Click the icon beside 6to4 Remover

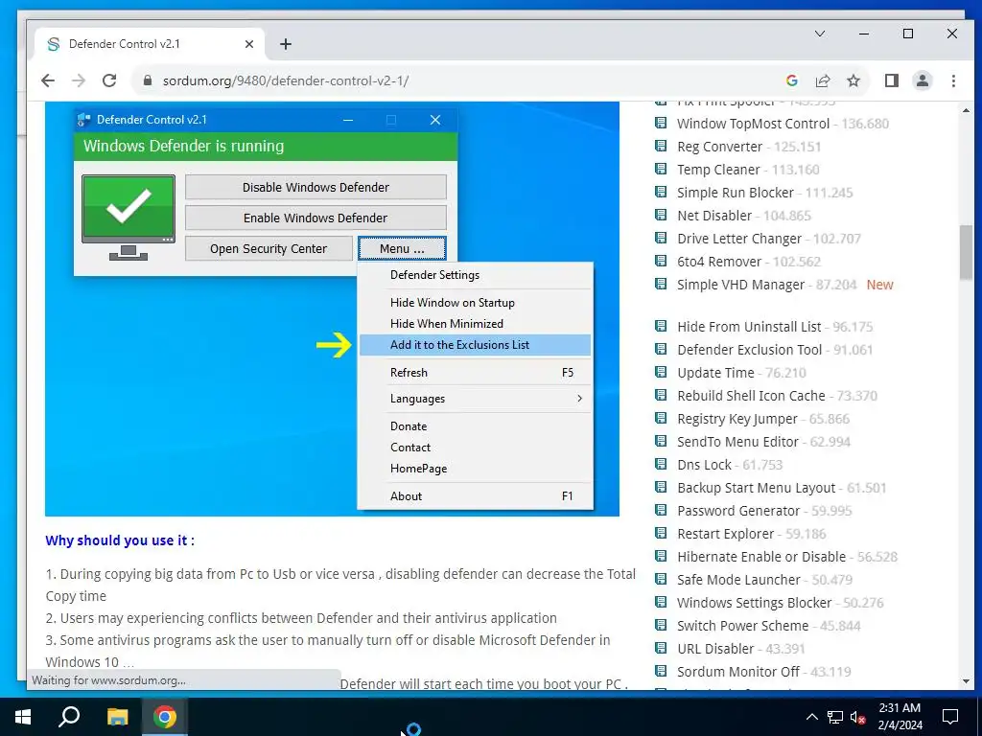tap(661, 261)
